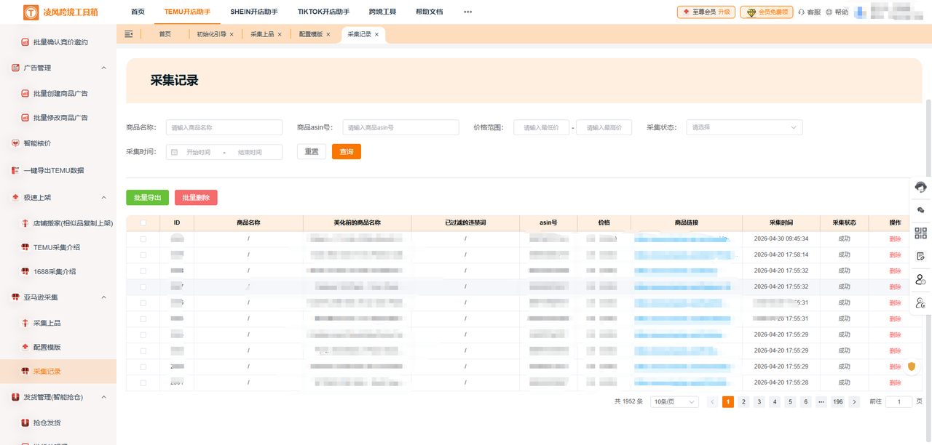Switch to the 初始化引导 tab
This screenshot has height=445, width=932.
click(x=211, y=34)
